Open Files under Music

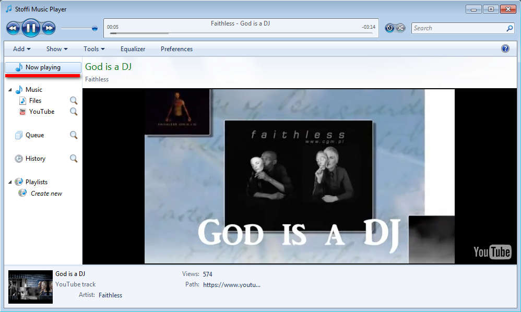[35, 101]
